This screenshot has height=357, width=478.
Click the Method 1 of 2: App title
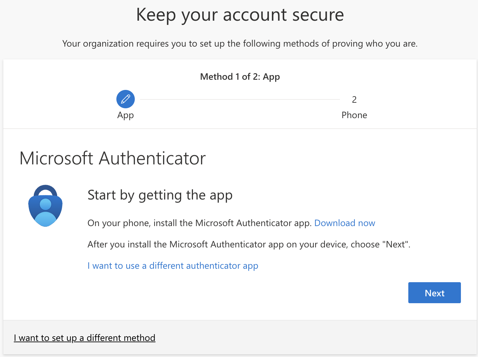240,77
